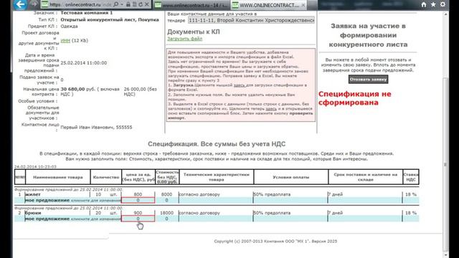This screenshot has width=459, height=258.
Task: Click first 'здесь' link to download specification
Action: pyautogui.click(x=239, y=85)
